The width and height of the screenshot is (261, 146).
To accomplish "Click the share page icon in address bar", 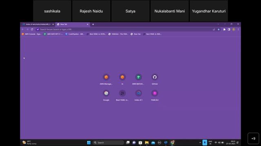I will pos(214,30).
